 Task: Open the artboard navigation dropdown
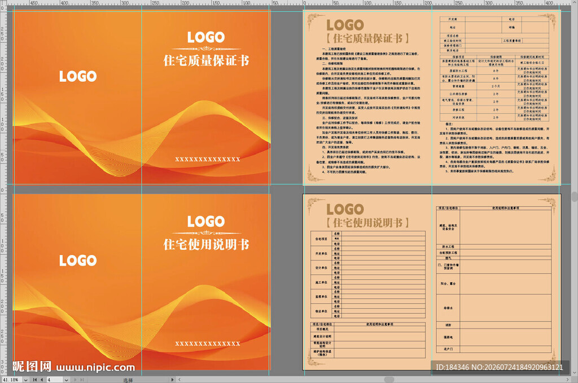point(67,380)
